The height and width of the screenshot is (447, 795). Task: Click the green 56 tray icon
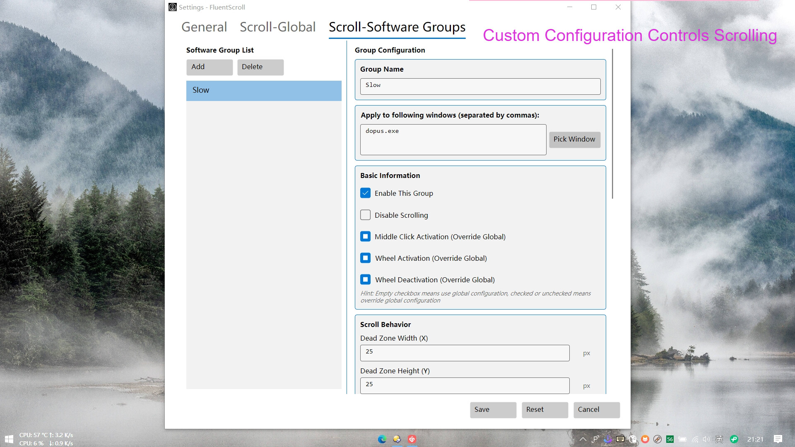(670, 439)
